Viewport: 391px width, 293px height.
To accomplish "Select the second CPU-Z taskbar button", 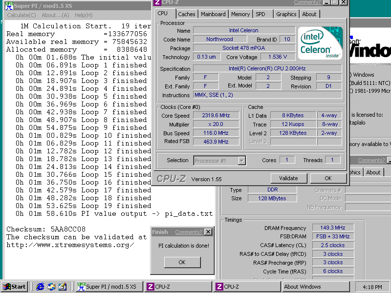I will [x=247, y=287].
